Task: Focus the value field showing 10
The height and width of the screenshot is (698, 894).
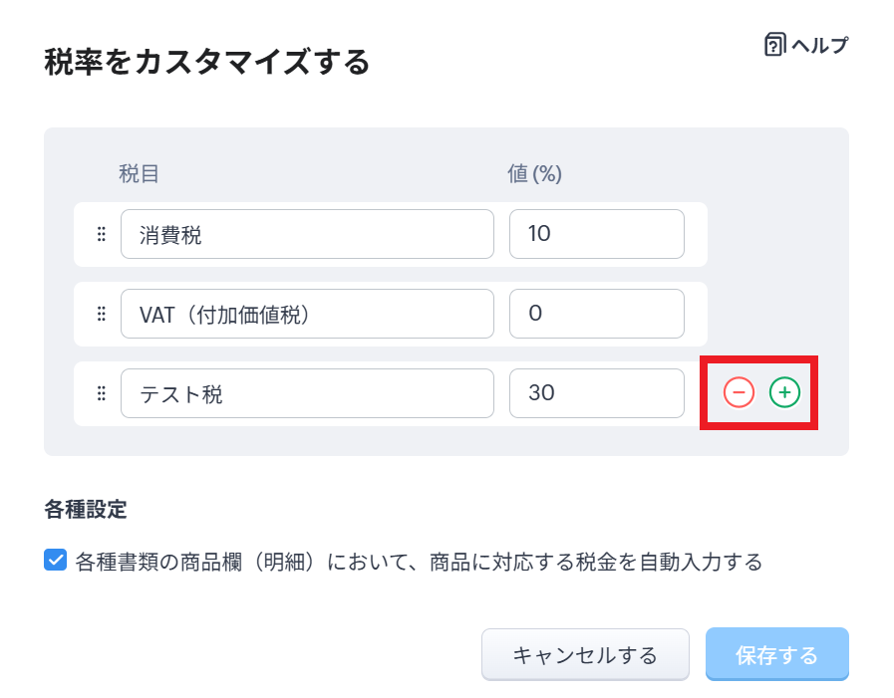Action: pyautogui.click(x=596, y=234)
